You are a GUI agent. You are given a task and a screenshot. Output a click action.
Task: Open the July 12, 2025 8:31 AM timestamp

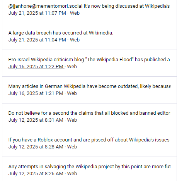point(36,120)
